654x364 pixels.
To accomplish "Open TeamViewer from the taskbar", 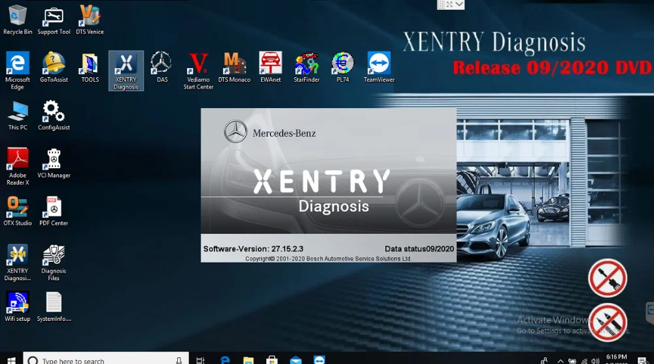I will click(319, 360).
